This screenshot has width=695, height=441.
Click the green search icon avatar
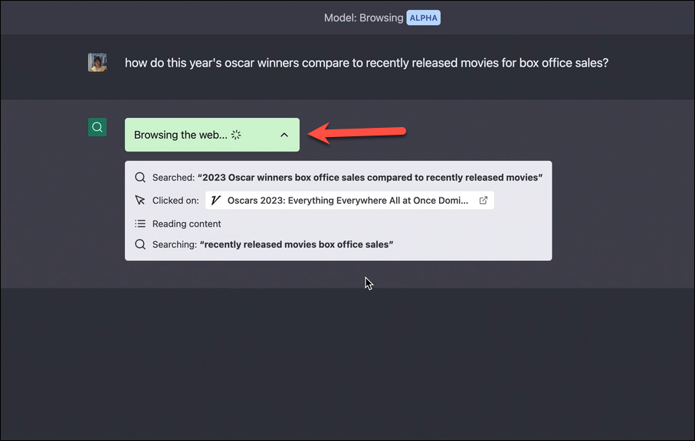(97, 128)
